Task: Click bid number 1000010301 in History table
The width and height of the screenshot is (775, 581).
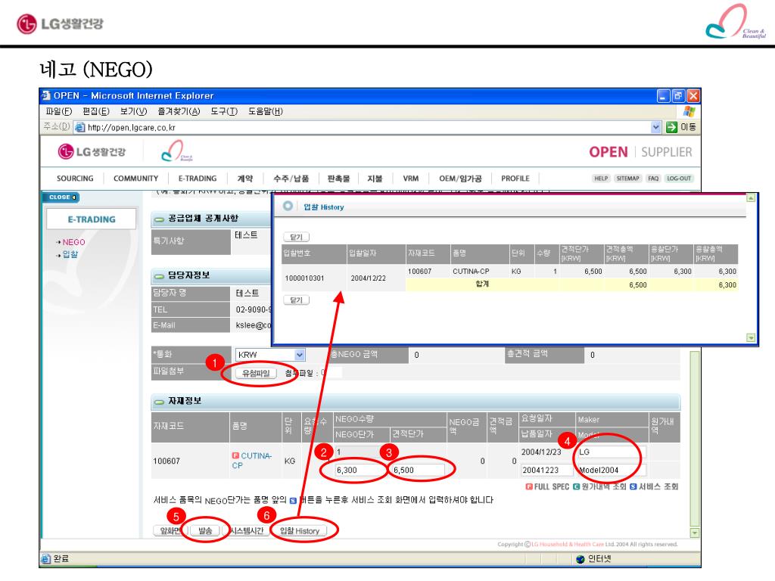Action: pos(304,278)
